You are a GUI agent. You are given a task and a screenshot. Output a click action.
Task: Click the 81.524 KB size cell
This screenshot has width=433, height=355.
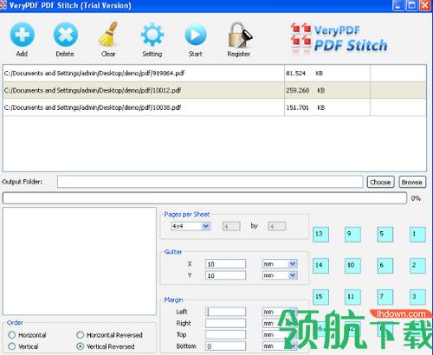pyautogui.click(x=327, y=74)
